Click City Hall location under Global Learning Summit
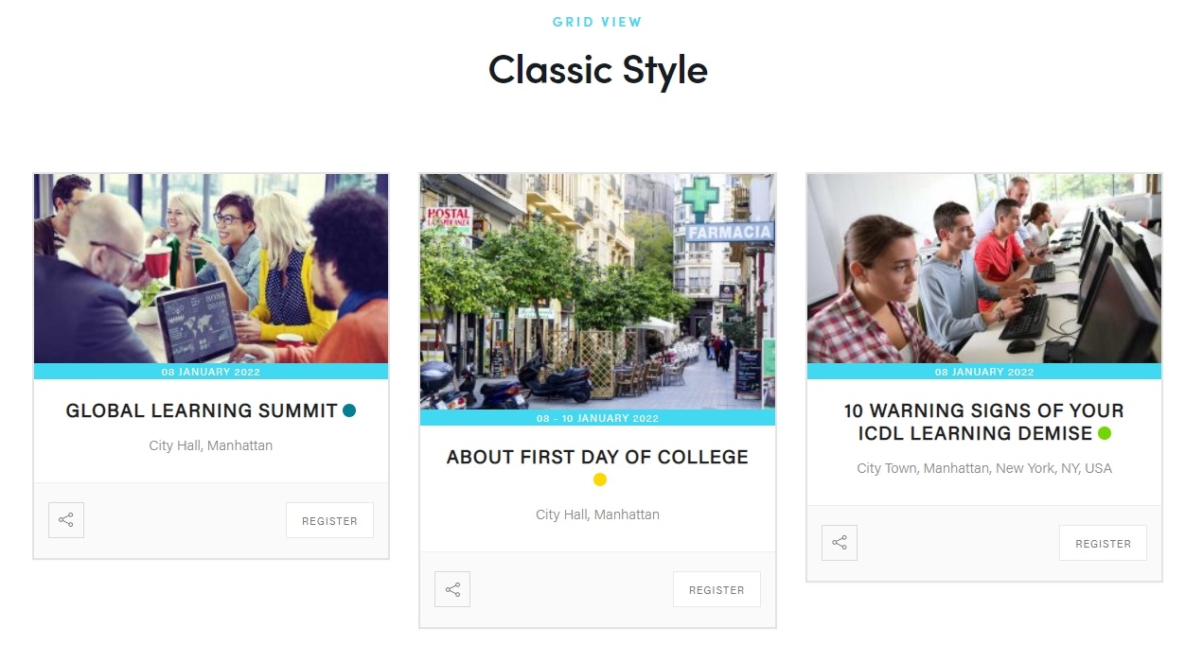1203x645 pixels. 211,445
